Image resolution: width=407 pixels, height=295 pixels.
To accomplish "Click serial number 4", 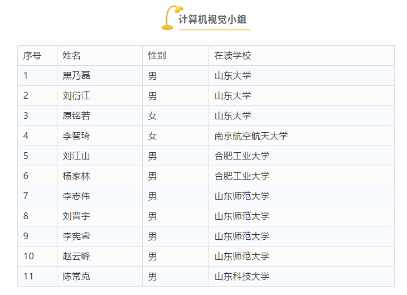I will click(x=26, y=136).
